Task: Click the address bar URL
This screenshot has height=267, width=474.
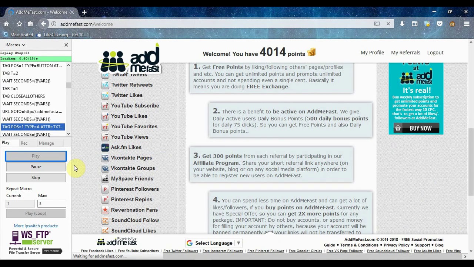Action: point(86,24)
